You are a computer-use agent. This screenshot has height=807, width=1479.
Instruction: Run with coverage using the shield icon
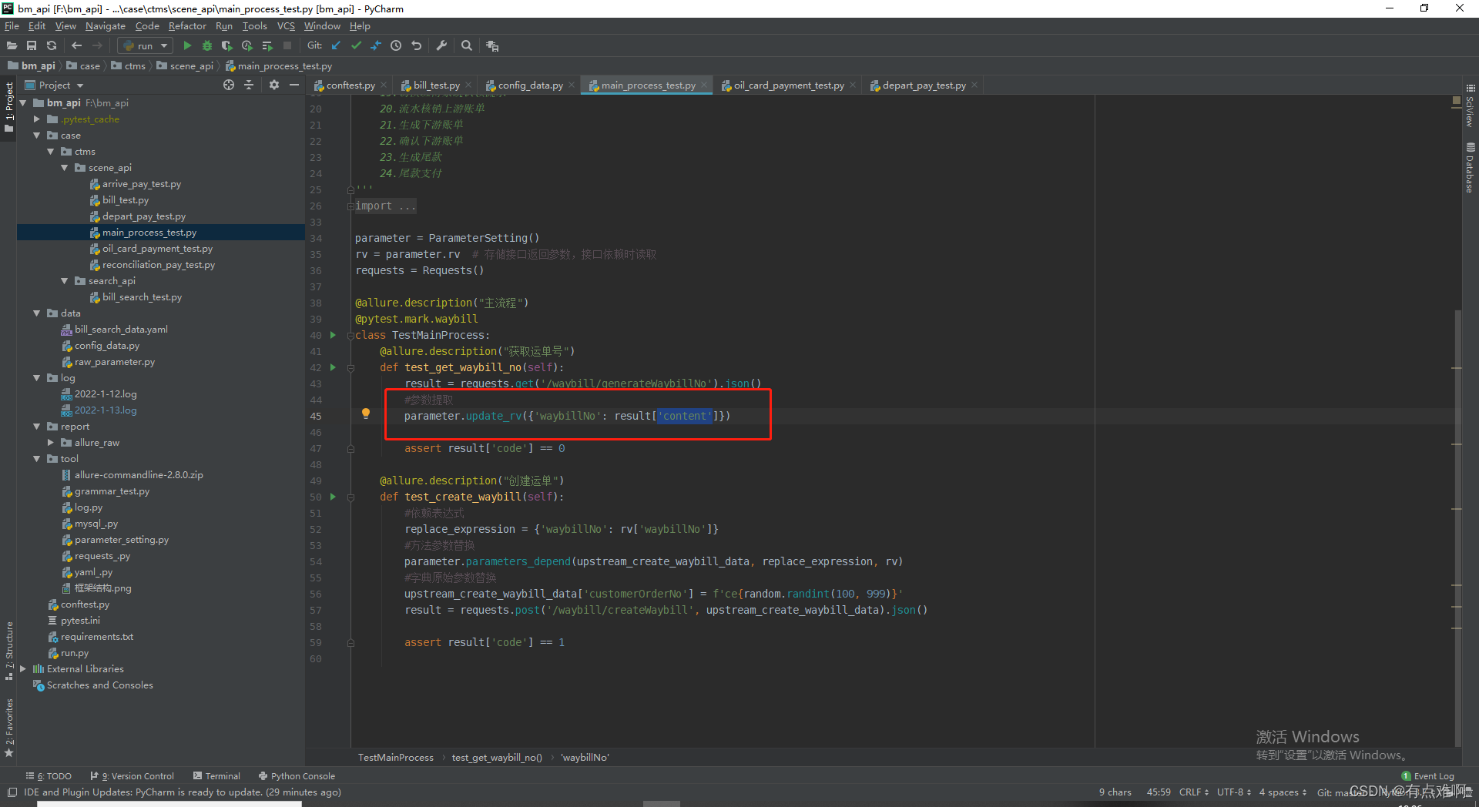227,45
